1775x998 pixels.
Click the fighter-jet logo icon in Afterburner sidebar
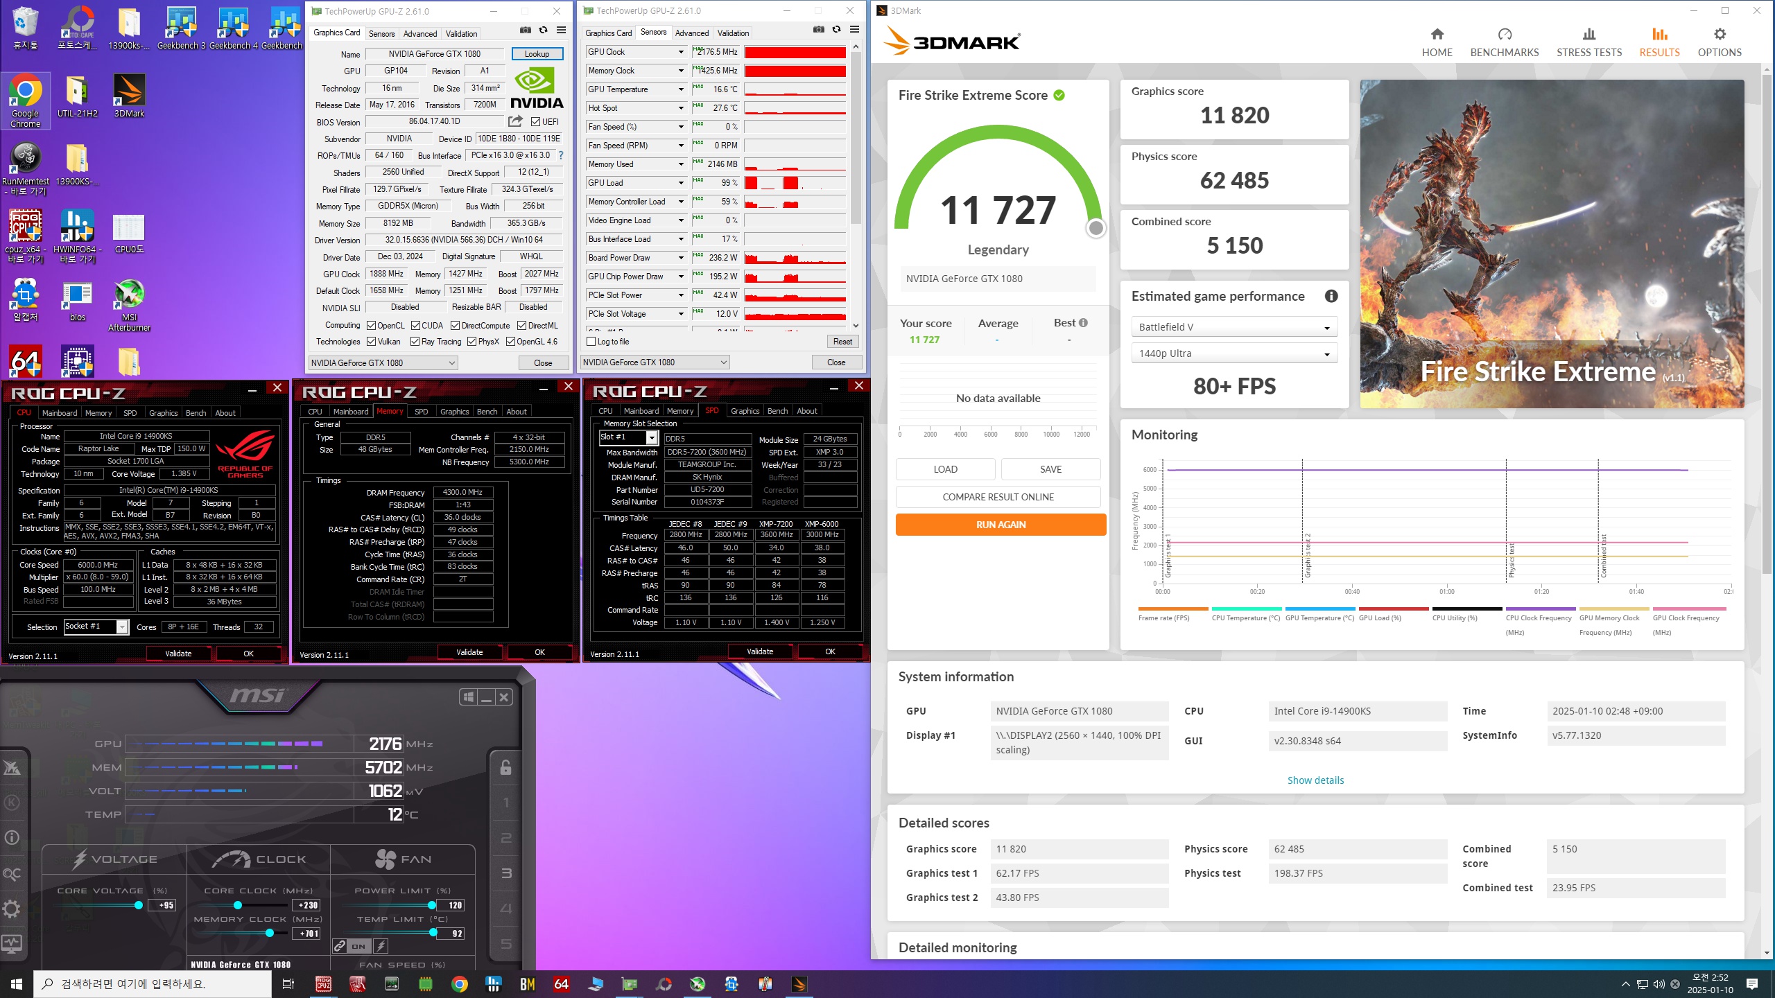coord(12,767)
